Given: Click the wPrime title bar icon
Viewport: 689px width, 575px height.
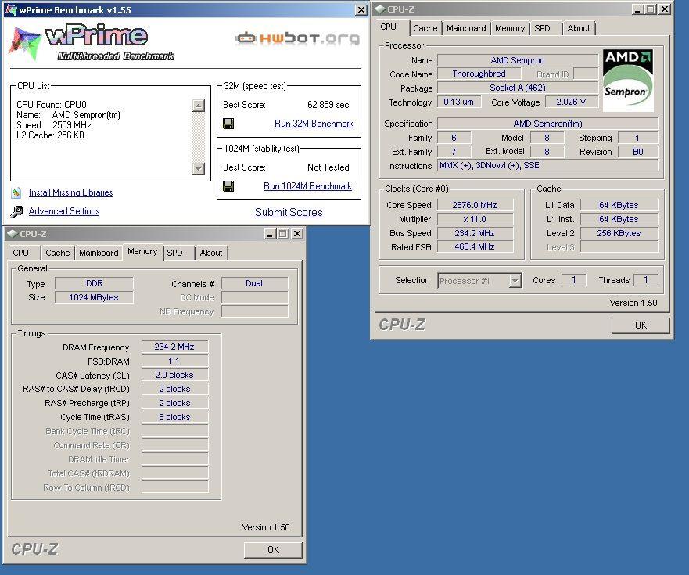Looking at the screenshot, I should pos(10,9).
